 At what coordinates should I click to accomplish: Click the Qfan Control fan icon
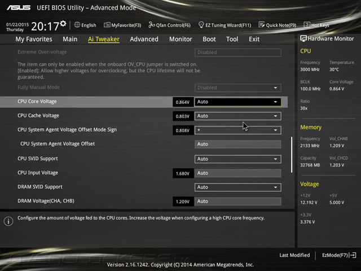tap(152, 25)
